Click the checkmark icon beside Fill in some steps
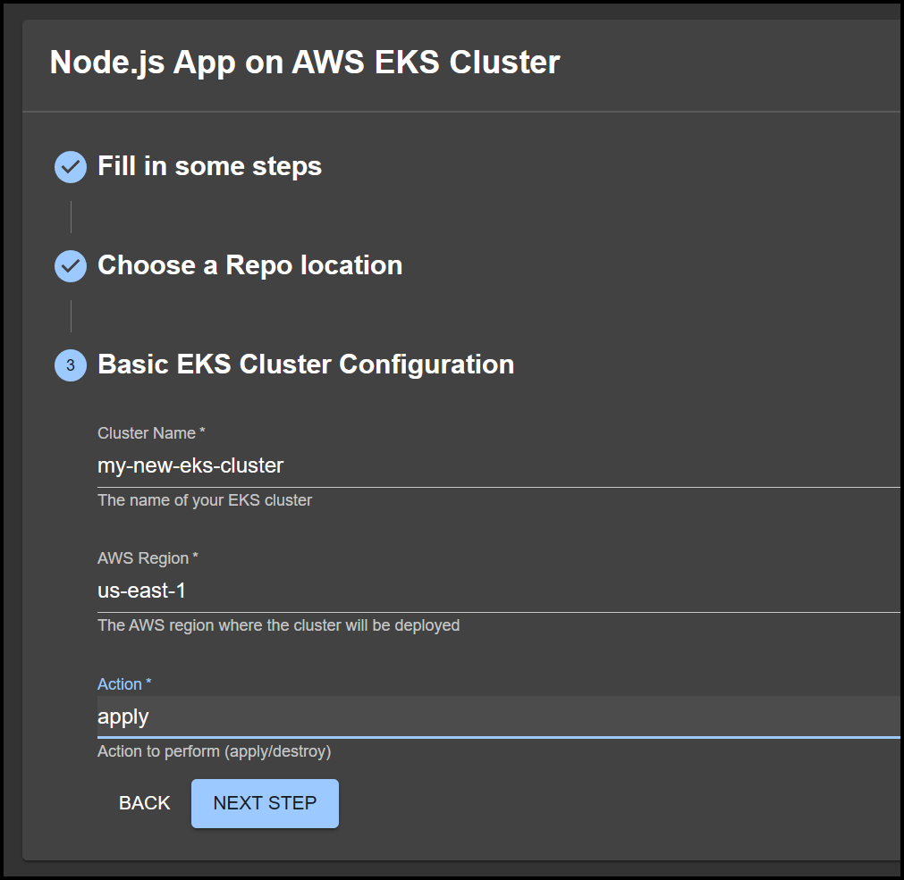904x880 pixels. pyautogui.click(x=71, y=167)
